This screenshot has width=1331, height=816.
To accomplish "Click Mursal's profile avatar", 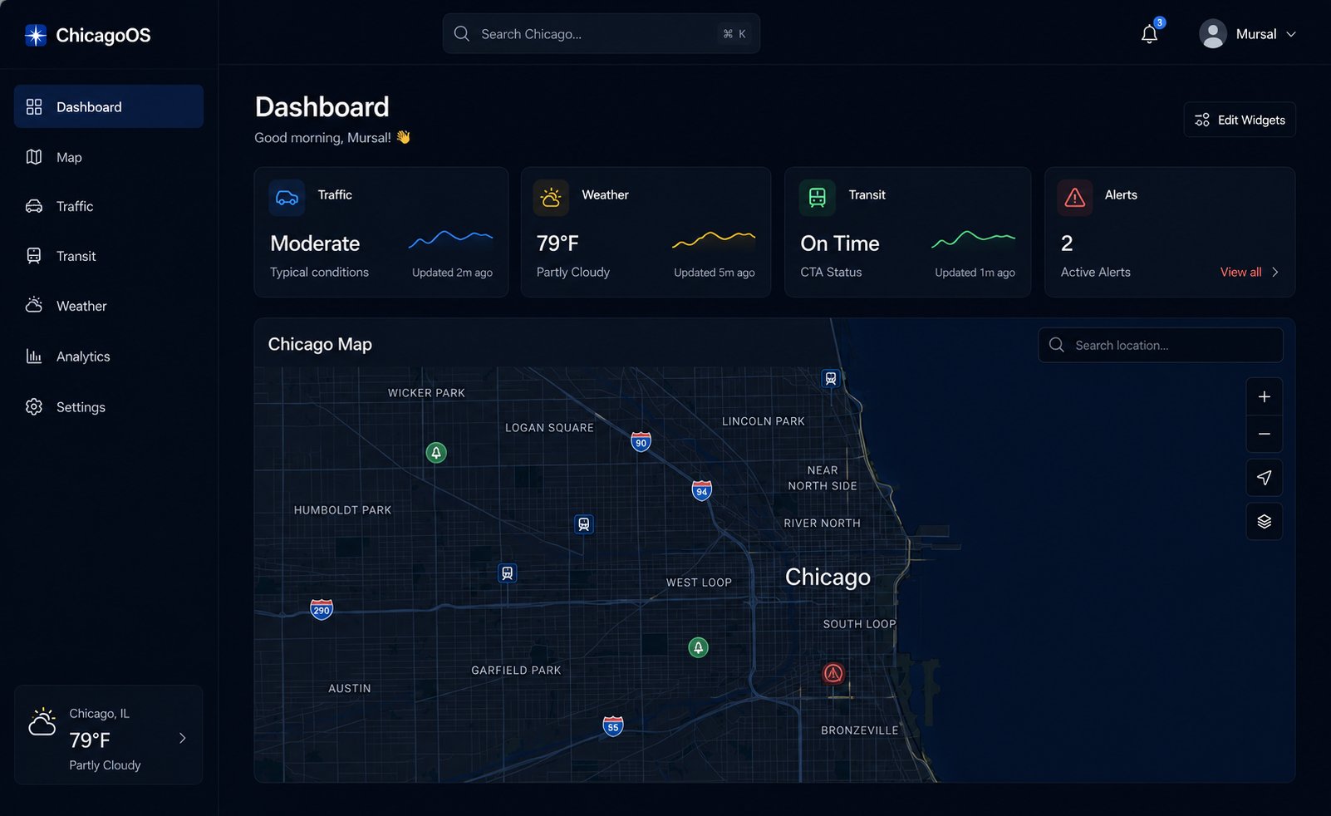I will (x=1213, y=34).
